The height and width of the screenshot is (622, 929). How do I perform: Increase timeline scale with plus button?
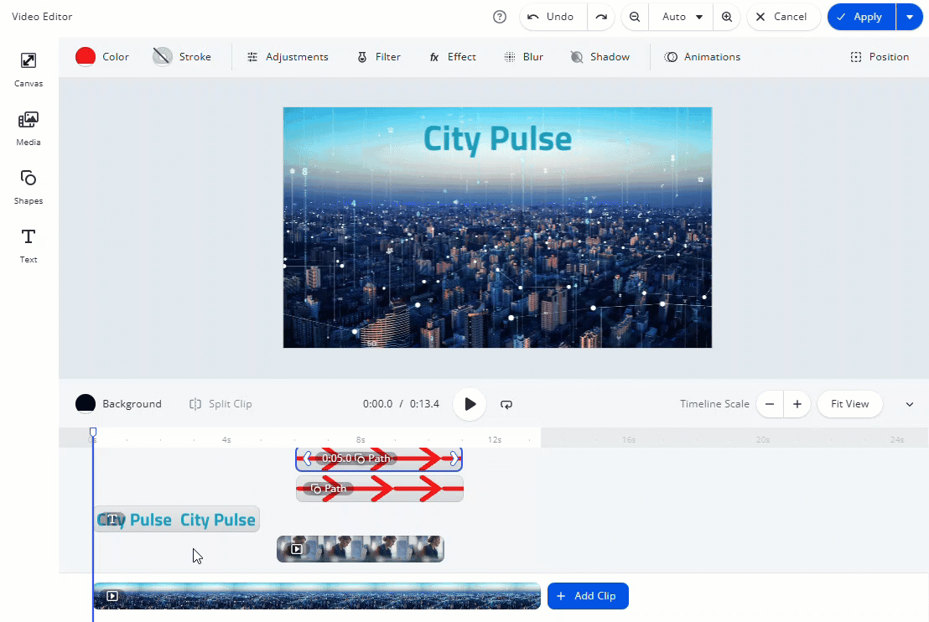click(797, 404)
